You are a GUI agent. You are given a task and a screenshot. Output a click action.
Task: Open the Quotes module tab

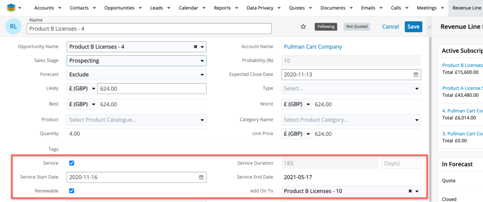click(x=297, y=8)
